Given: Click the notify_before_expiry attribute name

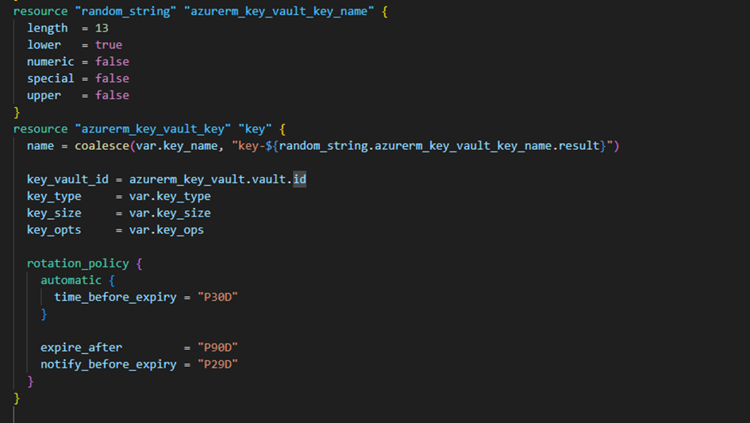Looking at the screenshot, I should pyautogui.click(x=109, y=363).
